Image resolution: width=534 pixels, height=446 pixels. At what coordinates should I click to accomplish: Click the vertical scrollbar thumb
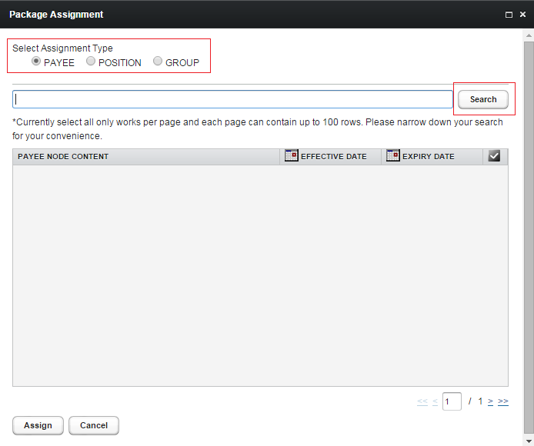click(x=529, y=238)
